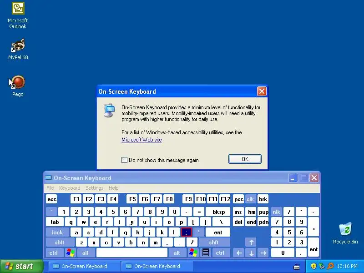Open the Help menu
This screenshot has width=364, height=273.
[113, 188]
